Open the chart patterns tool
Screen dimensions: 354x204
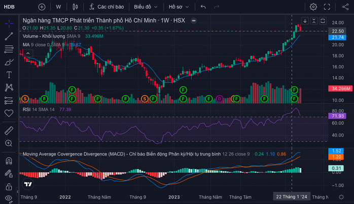9,87
